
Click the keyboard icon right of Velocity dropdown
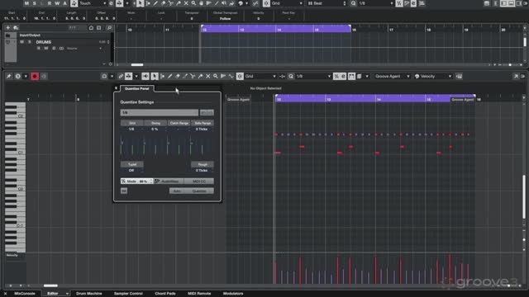[x=460, y=77]
